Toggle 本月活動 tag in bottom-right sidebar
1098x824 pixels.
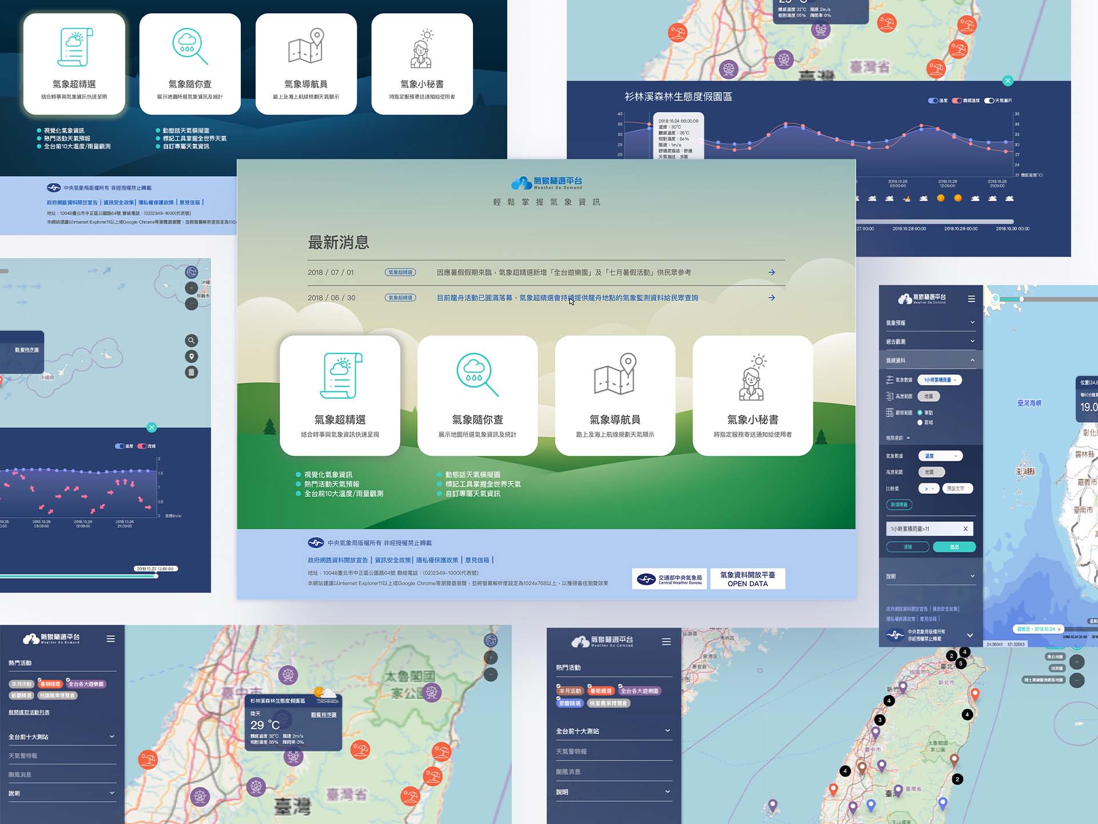570,691
